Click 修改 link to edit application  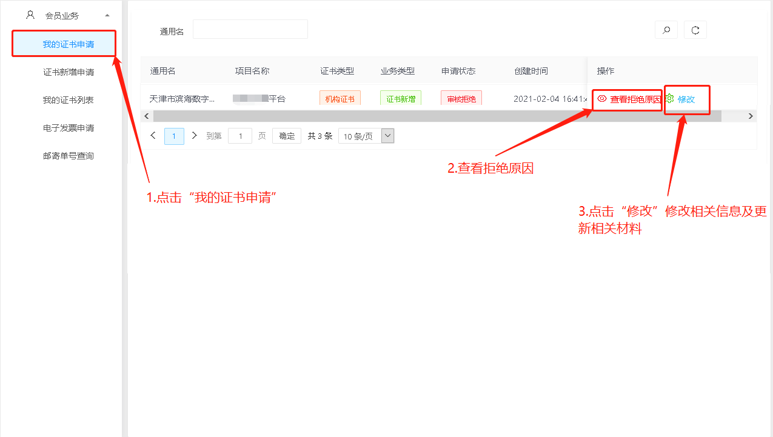(x=686, y=99)
